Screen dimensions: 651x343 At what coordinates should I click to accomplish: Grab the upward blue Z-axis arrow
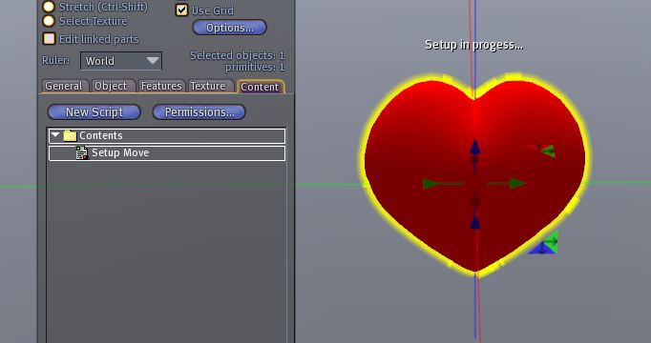coord(475,148)
